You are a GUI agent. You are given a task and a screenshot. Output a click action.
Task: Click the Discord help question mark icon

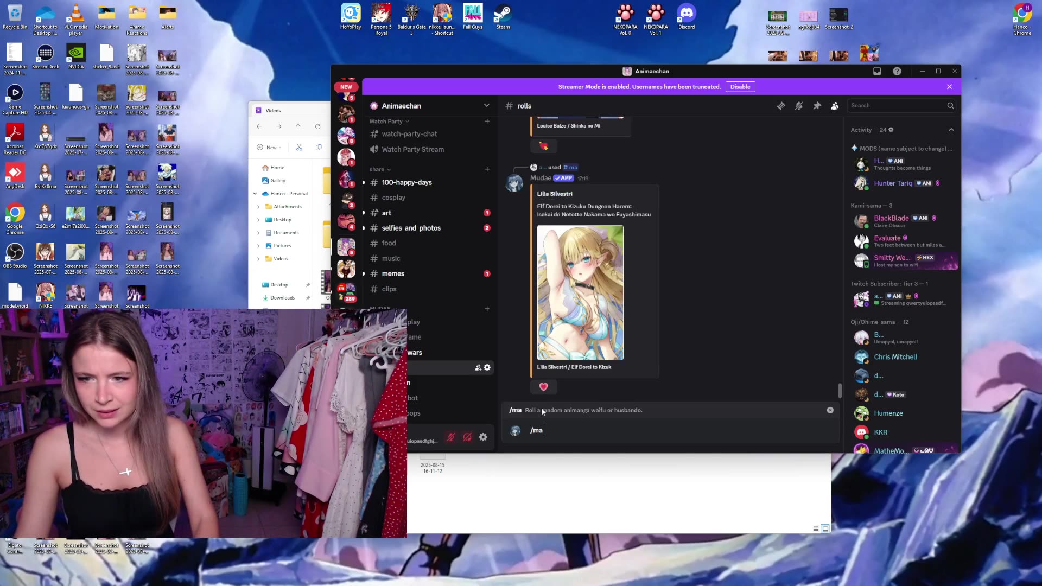(x=897, y=71)
